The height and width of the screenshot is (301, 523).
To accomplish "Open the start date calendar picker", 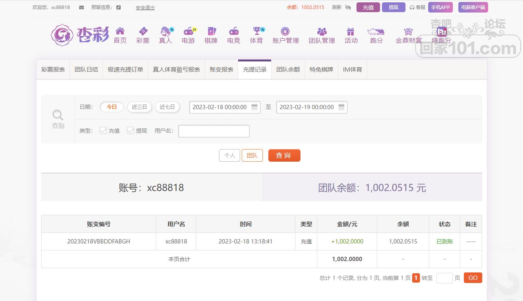I will [254, 107].
